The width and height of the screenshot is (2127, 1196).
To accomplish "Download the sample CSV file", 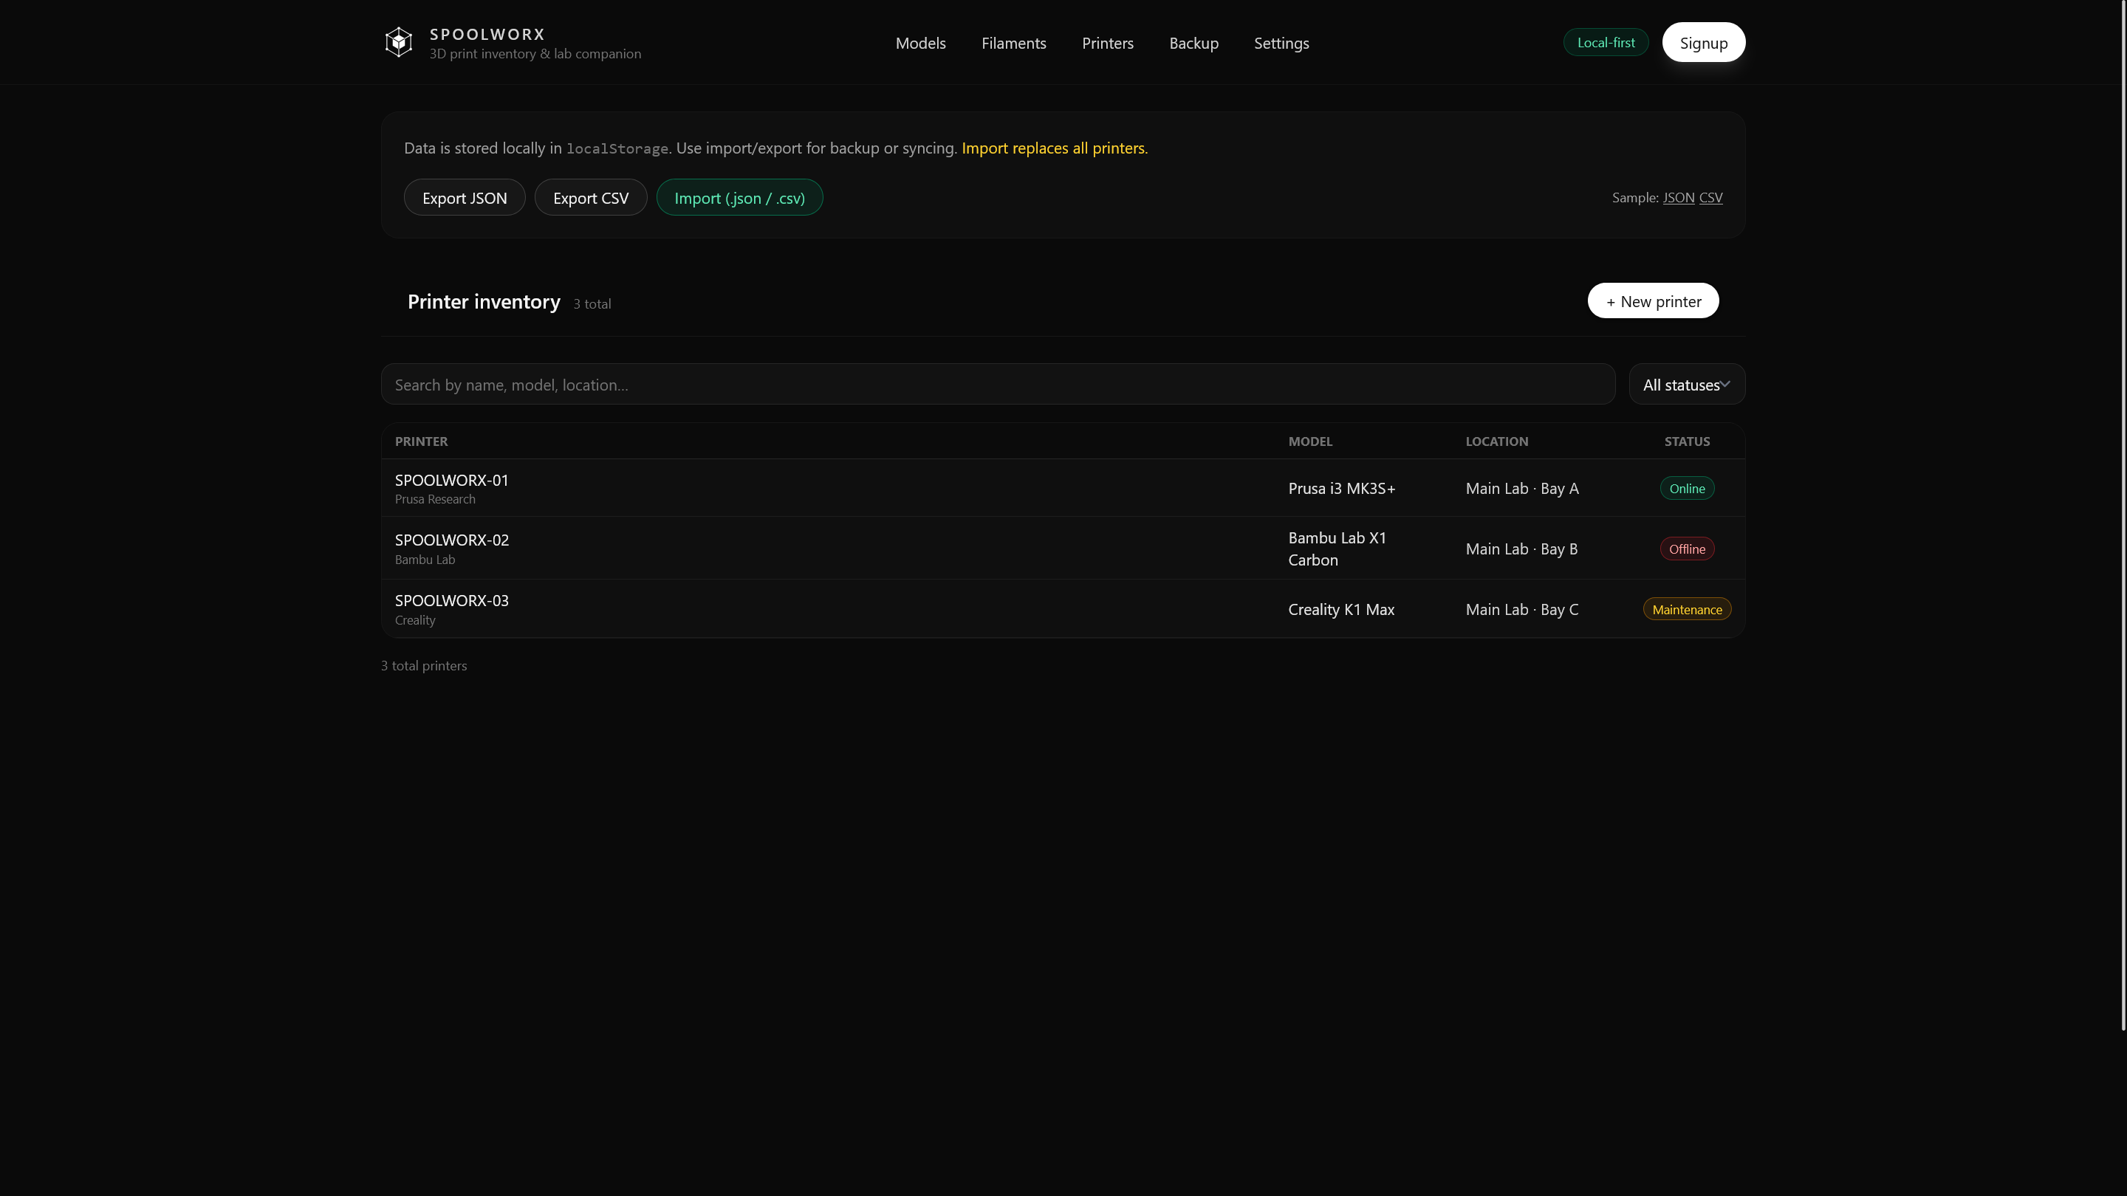I will (x=1711, y=197).
